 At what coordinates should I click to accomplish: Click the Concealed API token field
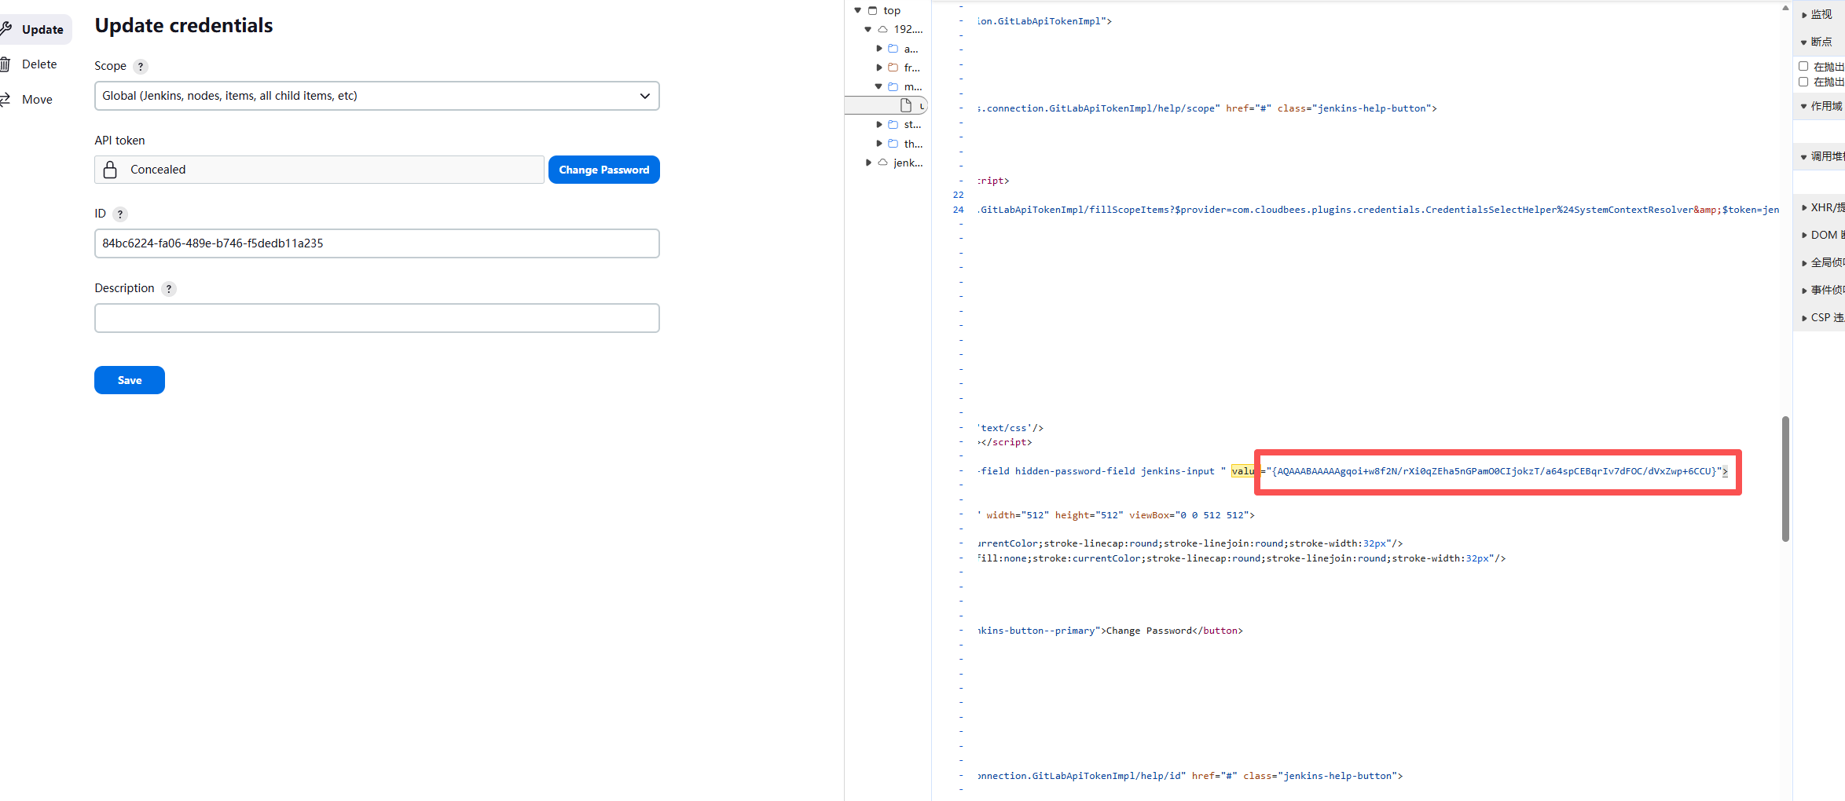tap(319, 170)
